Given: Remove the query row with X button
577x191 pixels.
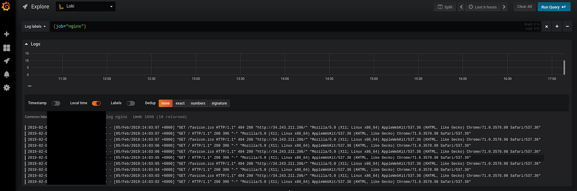Looking at the screenshot, I should point(546,27).
